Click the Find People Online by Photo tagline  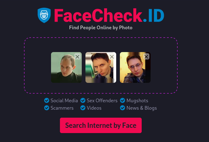pyautogui.click(x=101, y=28)
